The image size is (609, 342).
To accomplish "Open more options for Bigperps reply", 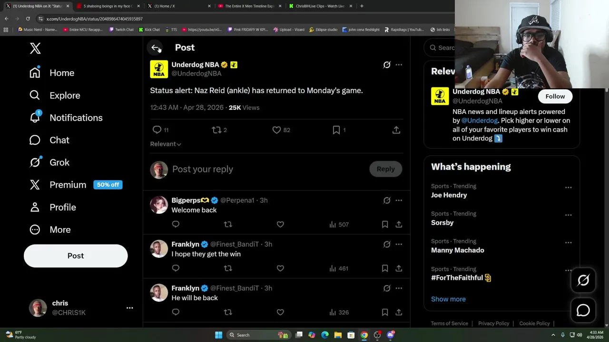I will 399,200.
